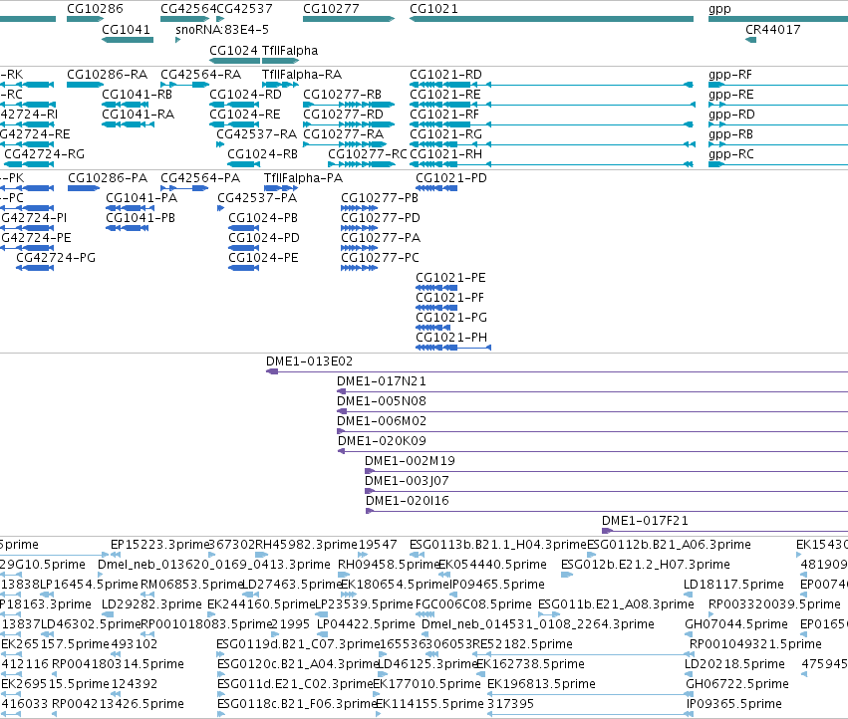Viewport: 848px width, 719px height.
Task: Choose the RE52182.5prime EST label
Action: (x=522, y=644)
